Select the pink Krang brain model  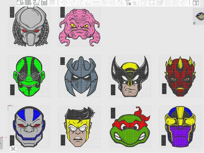coord(80,27)
